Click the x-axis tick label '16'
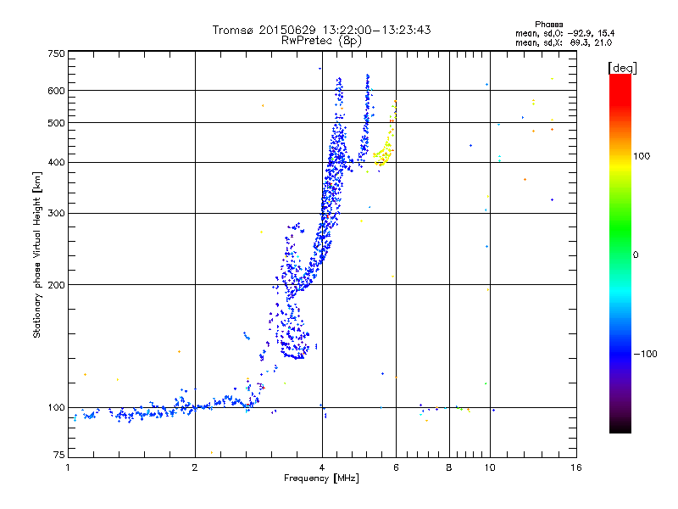The image size is (678, 509). (x=576, y=467)
